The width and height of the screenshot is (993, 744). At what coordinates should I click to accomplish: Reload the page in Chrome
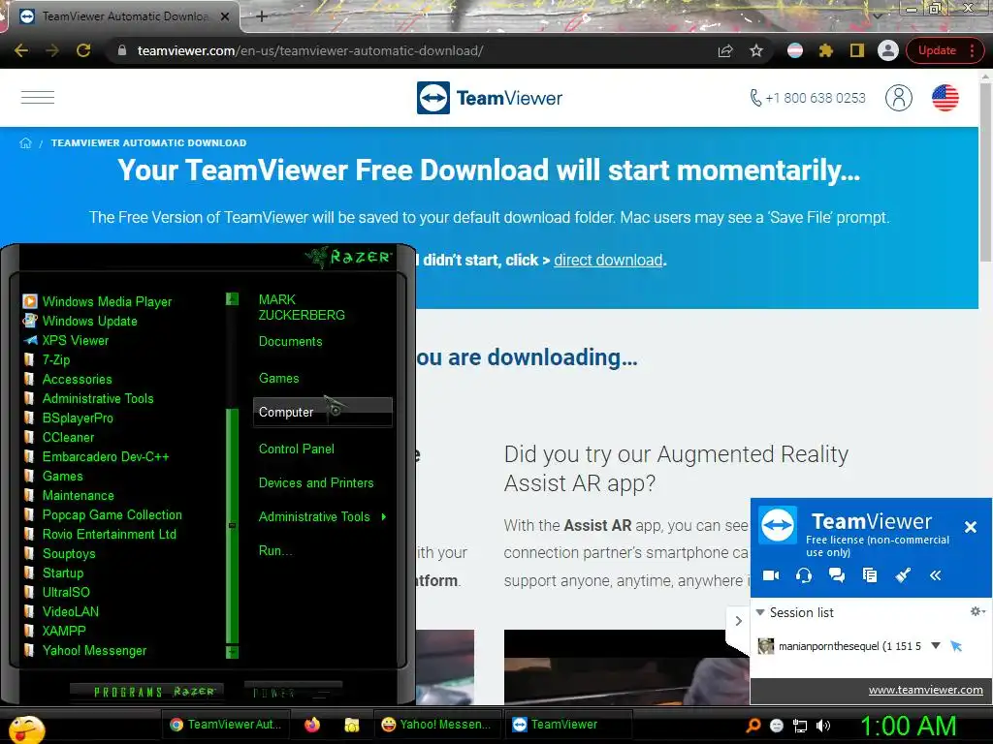[x=83, y=50]
